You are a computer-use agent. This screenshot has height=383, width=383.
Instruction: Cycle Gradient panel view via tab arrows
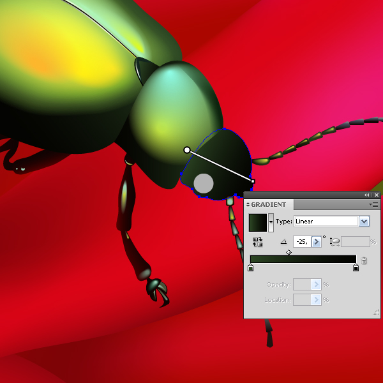click(248, 205)
